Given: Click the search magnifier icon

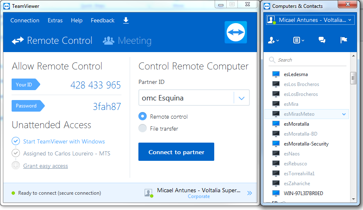Looking at the screenshot, I should [272, 60].
